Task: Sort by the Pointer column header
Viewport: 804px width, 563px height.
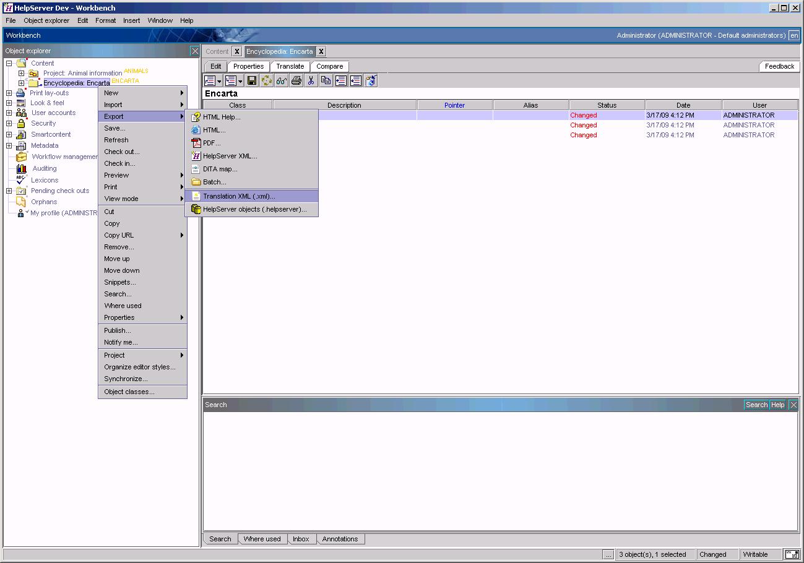Action: pyautogui.click(x=454, y=105)
